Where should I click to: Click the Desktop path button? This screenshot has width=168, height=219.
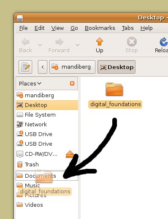pos(117,67)
